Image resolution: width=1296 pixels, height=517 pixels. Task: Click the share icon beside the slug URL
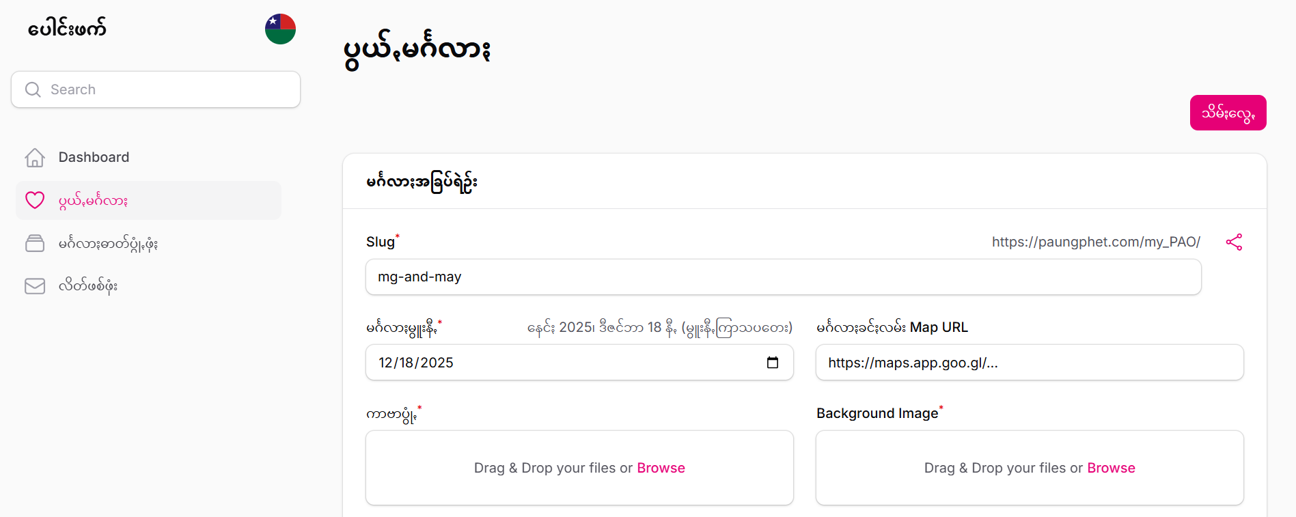pos(1234,242)
